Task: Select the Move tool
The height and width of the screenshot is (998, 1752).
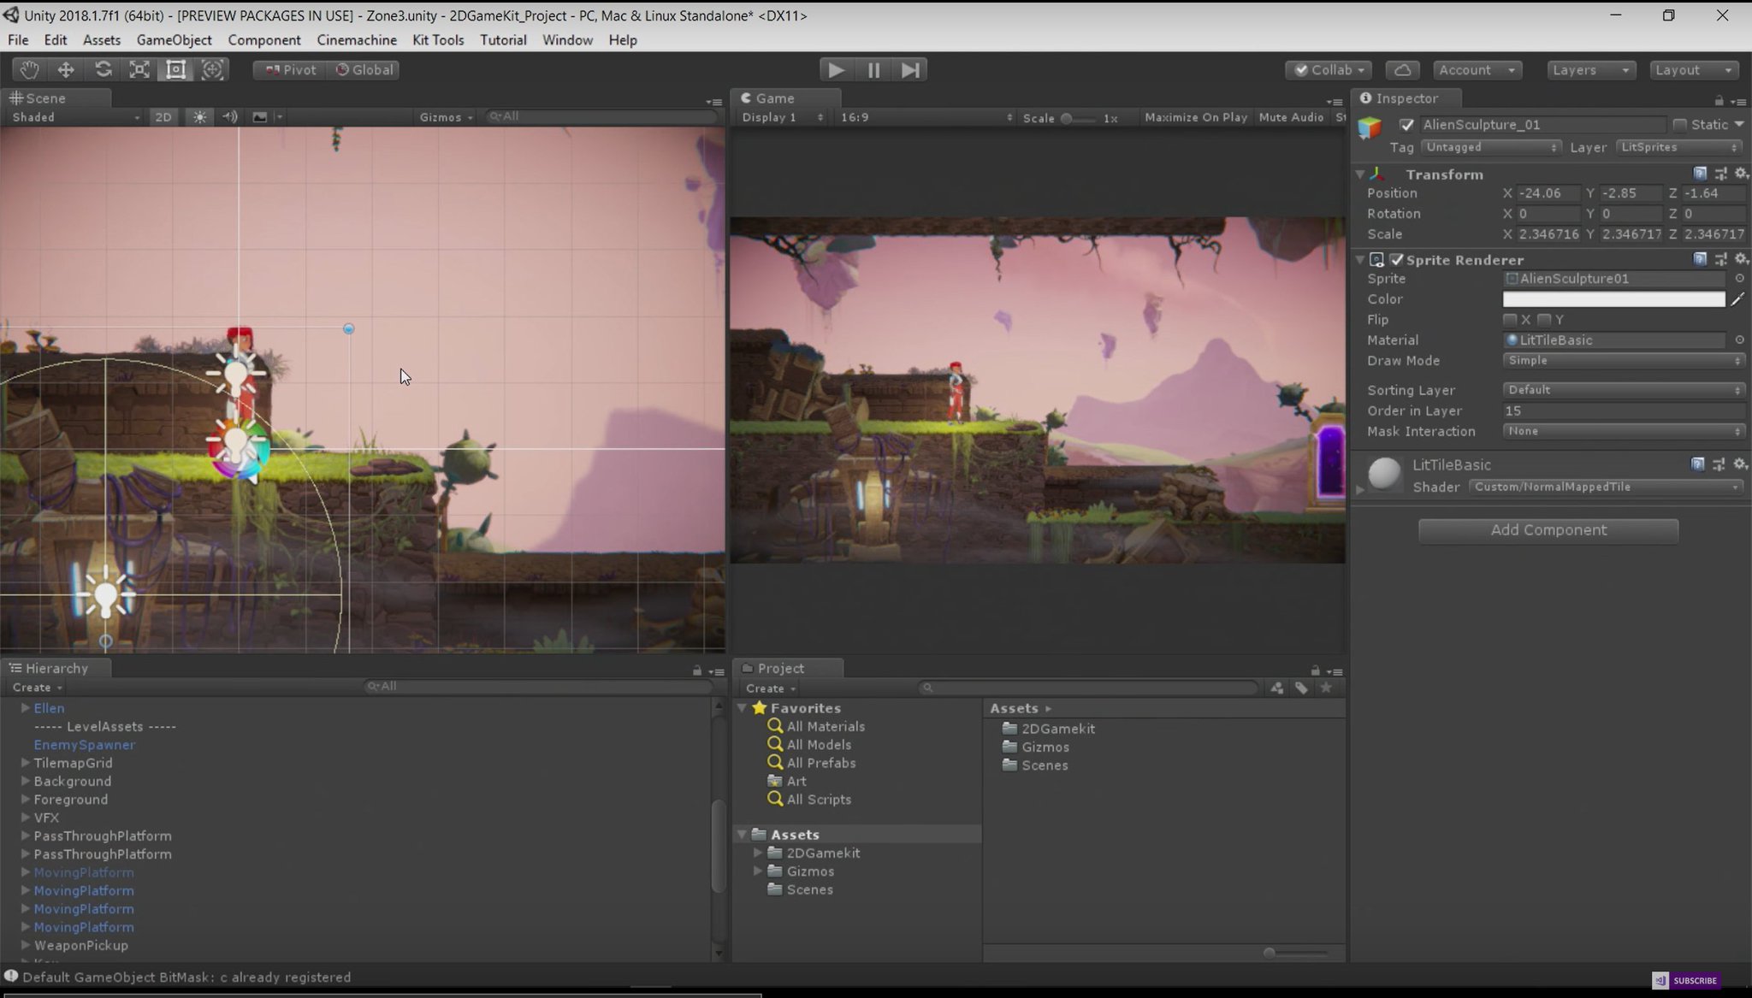Action: 66,70
